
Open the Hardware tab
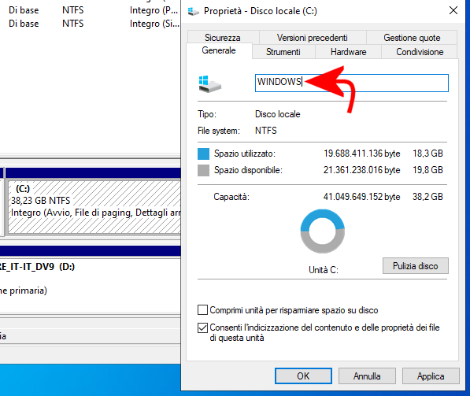(348, 52)
